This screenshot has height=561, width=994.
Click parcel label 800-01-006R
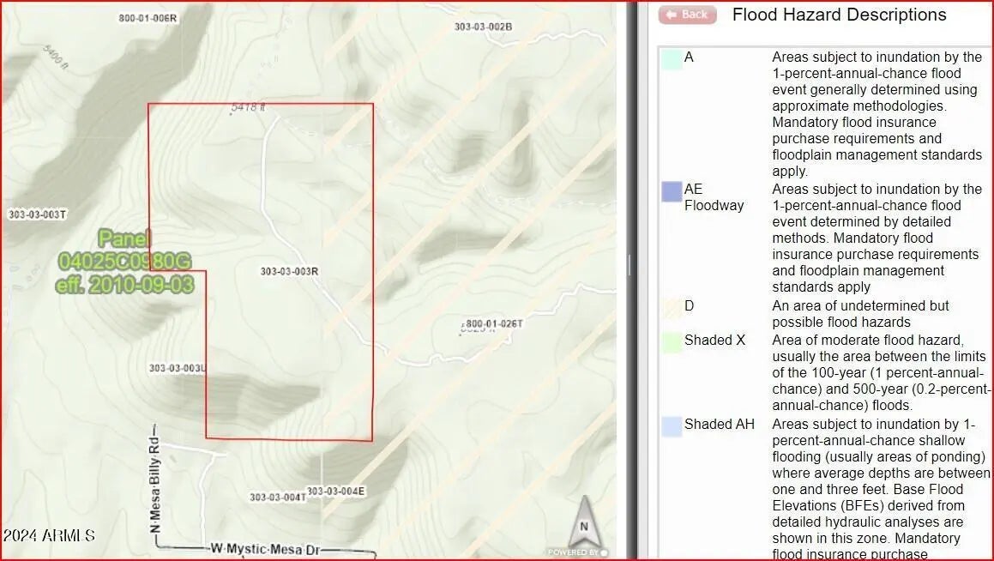click(x=148, y=18)
